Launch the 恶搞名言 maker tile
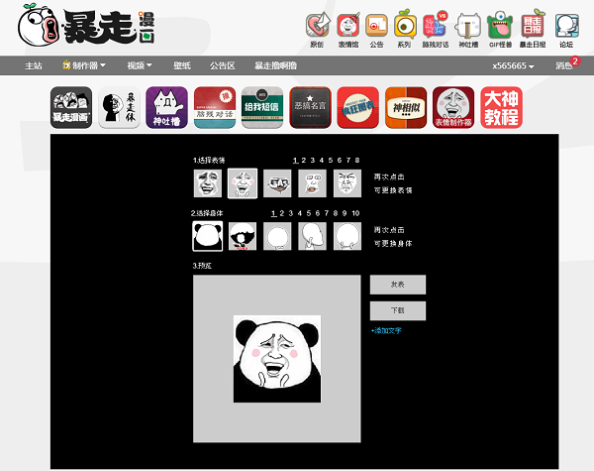The height and width of the screenshot is (471, 594). tap(310, 107)
